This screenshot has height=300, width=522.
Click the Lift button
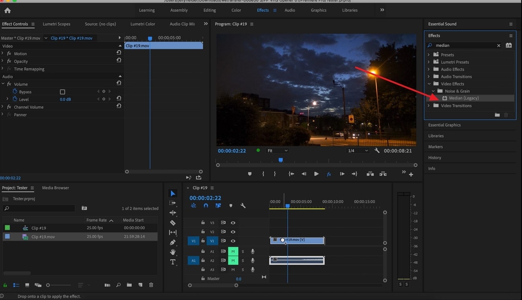[x=370, y=174]
